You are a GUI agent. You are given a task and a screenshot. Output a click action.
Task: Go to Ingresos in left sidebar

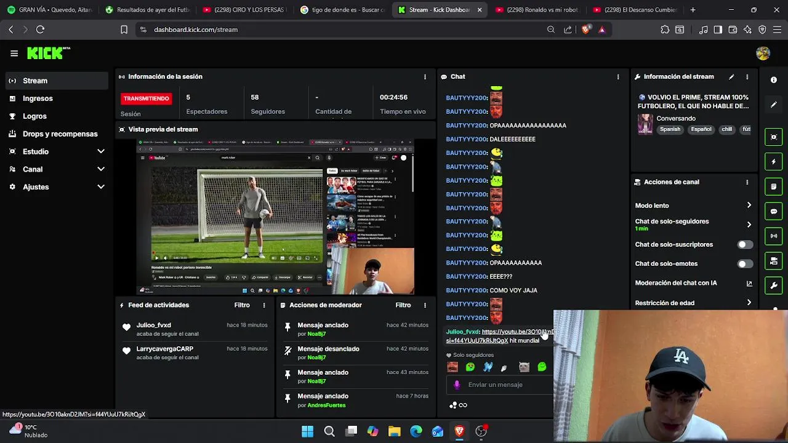57,98
